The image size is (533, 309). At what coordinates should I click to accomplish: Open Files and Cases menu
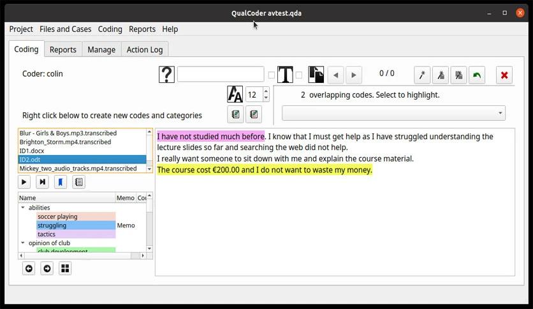pos(65,29)
